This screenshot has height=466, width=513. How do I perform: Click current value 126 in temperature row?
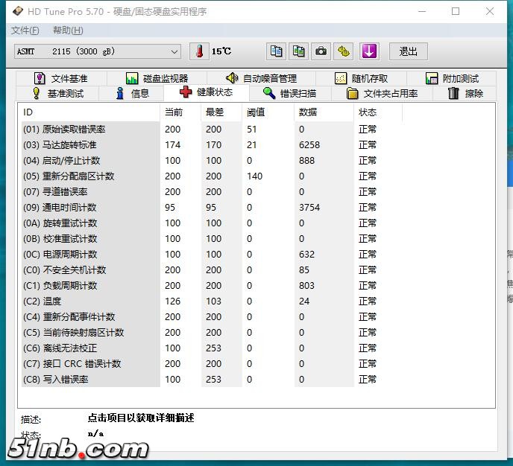(x=172, y=301)
